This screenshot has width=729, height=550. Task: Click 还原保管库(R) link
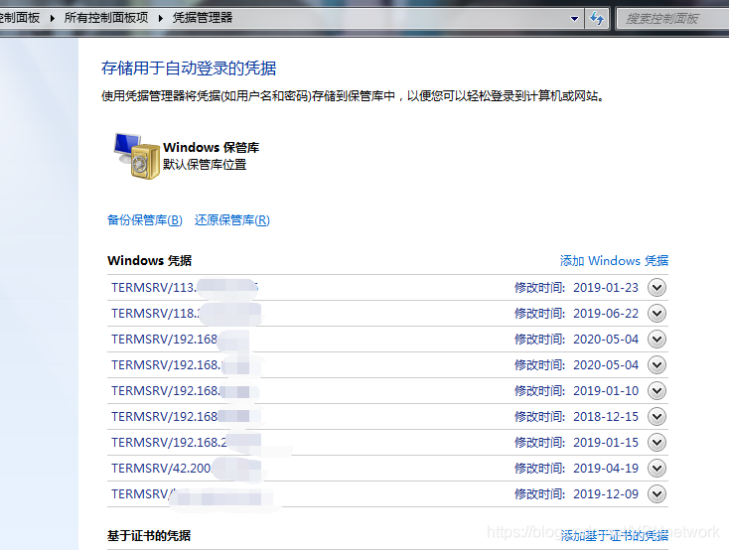pyautogui.click(x=232, y=220)
